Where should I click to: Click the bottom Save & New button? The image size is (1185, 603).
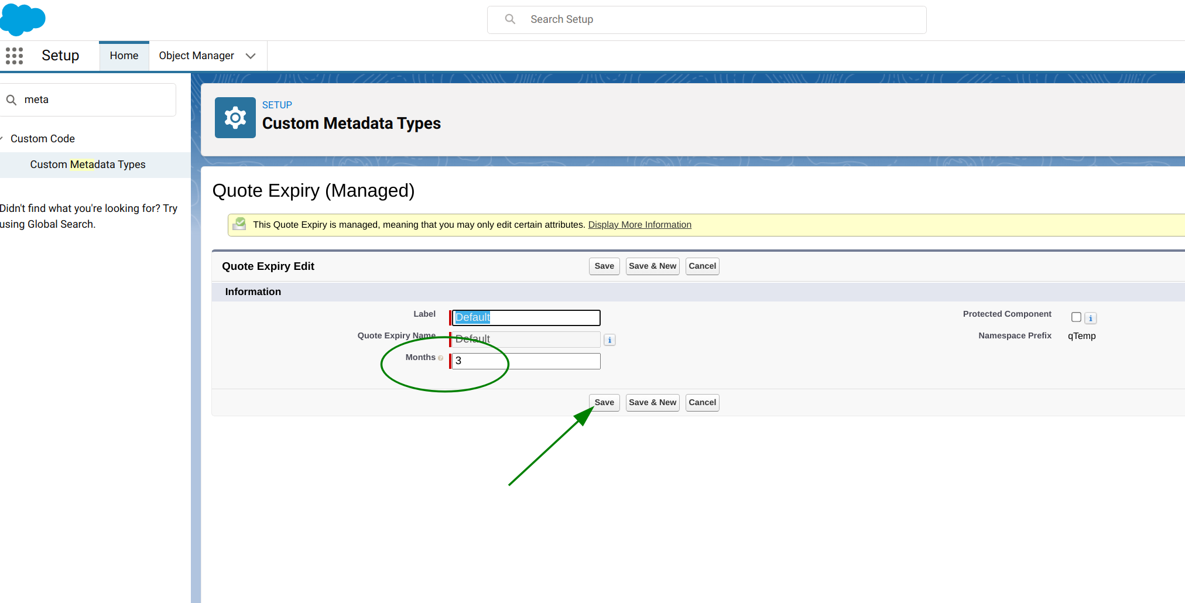652,403
